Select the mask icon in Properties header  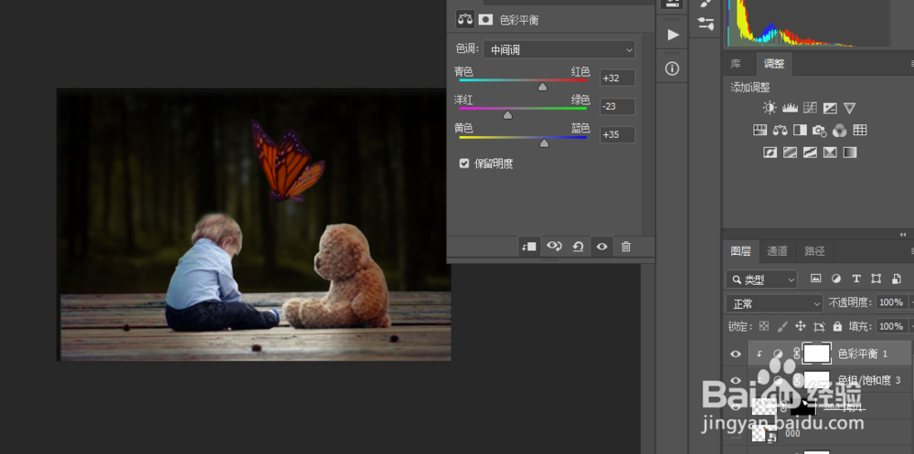(x=485, y=20)
